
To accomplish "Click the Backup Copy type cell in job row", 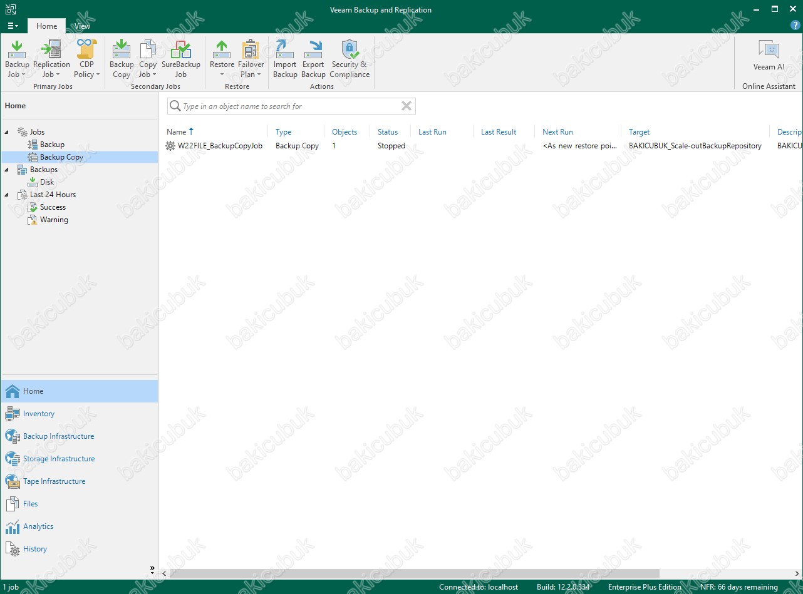I will click(x=297, y=146).
